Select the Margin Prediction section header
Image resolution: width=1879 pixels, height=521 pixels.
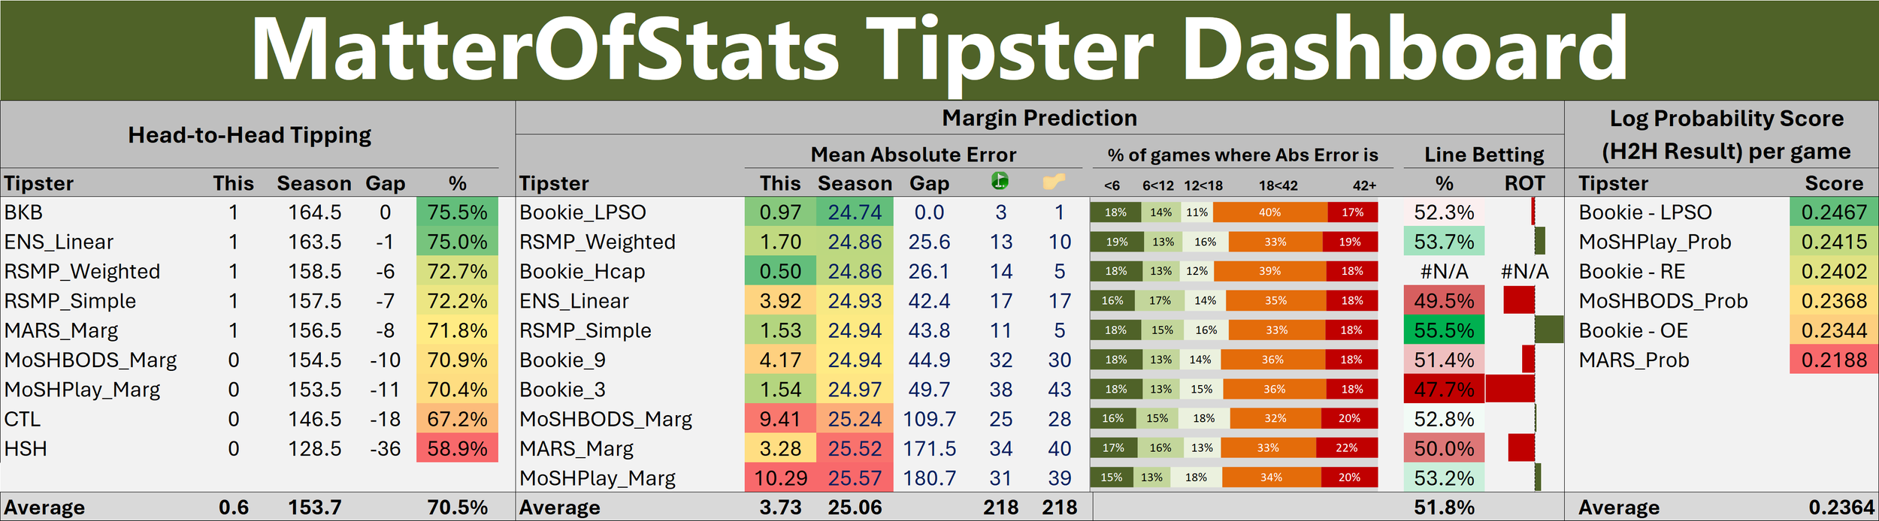point(1039,118)
